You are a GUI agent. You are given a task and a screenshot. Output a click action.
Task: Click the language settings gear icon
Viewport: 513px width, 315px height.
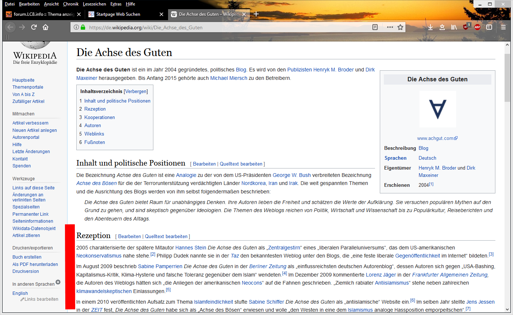[58, 282]
